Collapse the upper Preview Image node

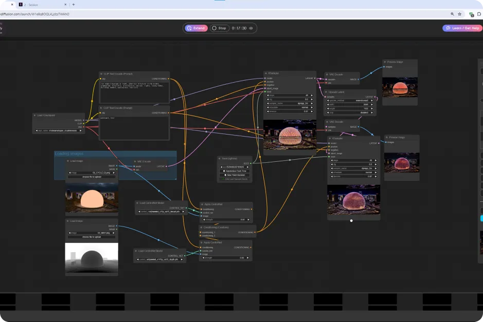[385, 62]
